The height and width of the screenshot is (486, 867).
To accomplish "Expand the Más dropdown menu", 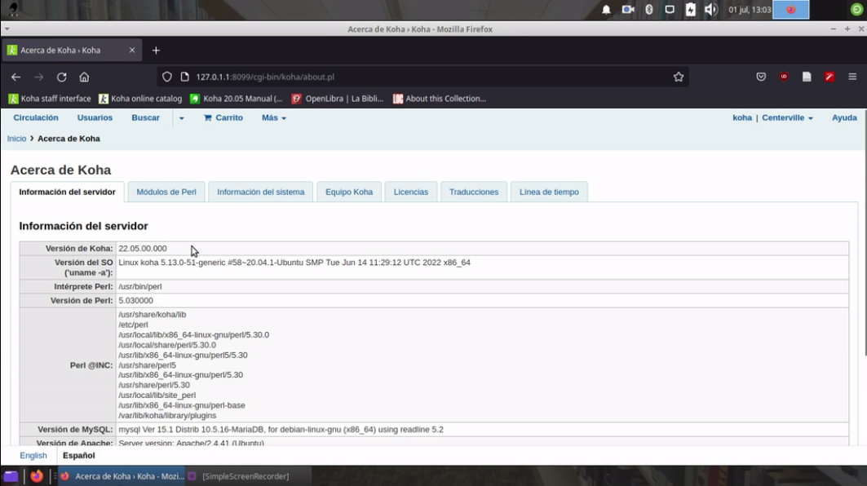I will 274,117.
